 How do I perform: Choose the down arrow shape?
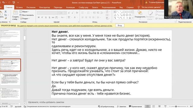(x=127, y=15)
